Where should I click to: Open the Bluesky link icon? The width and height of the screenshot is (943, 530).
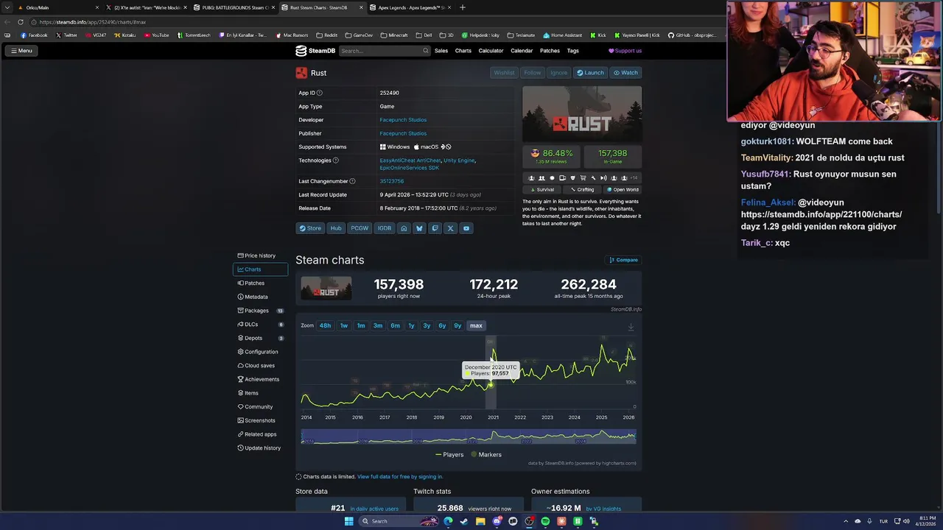point(419,228)
